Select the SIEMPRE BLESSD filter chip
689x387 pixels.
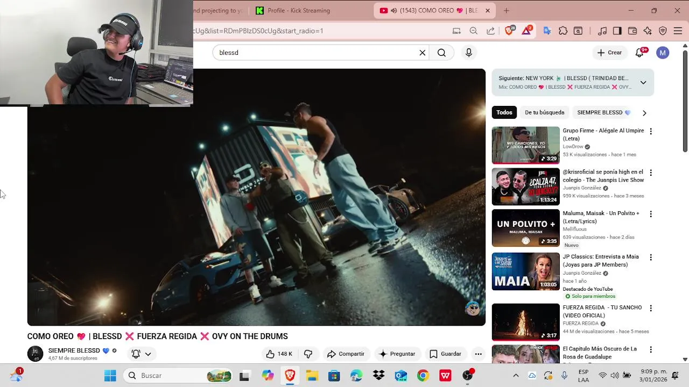[603, 112]
